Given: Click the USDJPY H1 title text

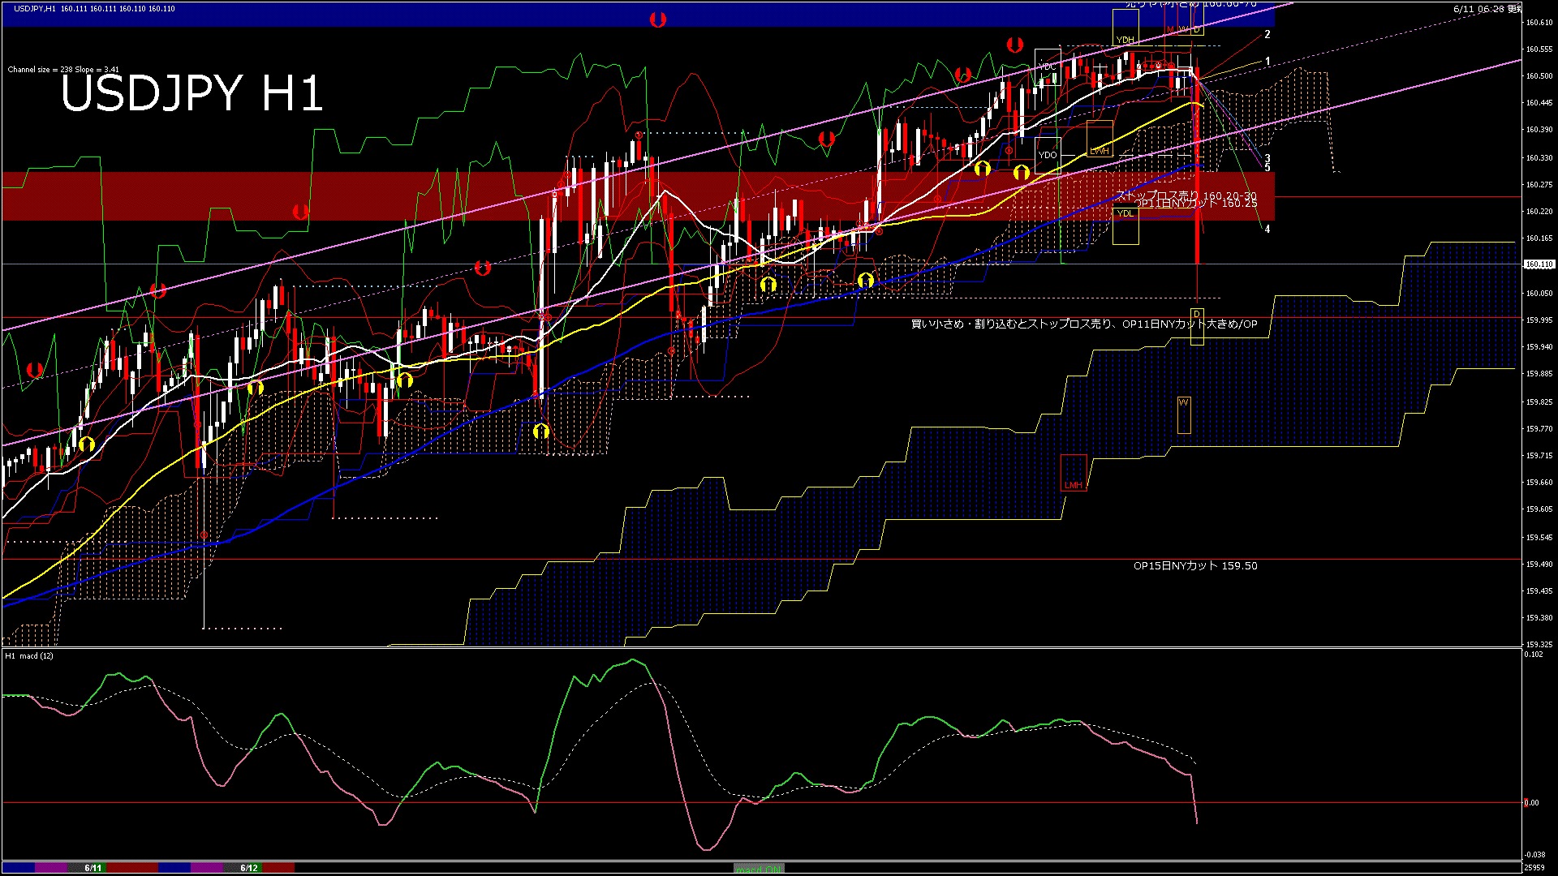Looking at the screenshot, I should (192, 93).
